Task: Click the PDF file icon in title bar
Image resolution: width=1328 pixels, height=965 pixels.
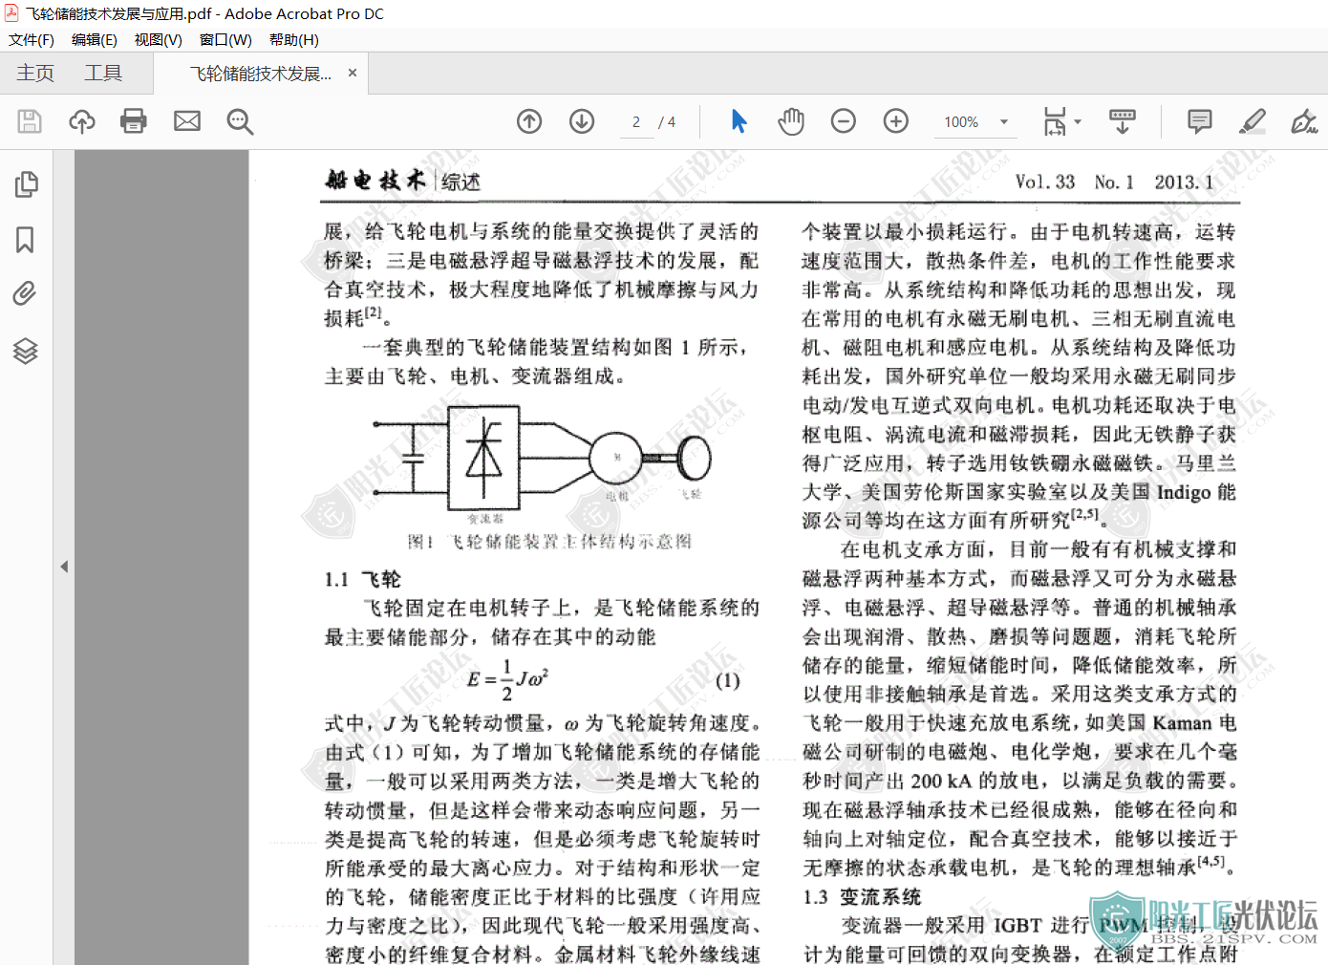Action: [12, 13]
